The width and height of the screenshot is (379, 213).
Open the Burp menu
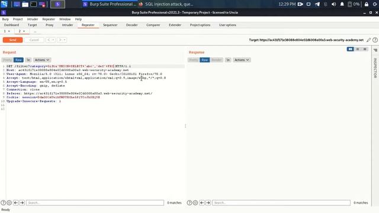(x=5, y=19)
